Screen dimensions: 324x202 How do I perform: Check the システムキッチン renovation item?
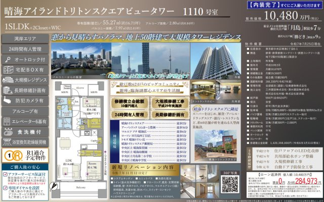(x=112, y=178)
